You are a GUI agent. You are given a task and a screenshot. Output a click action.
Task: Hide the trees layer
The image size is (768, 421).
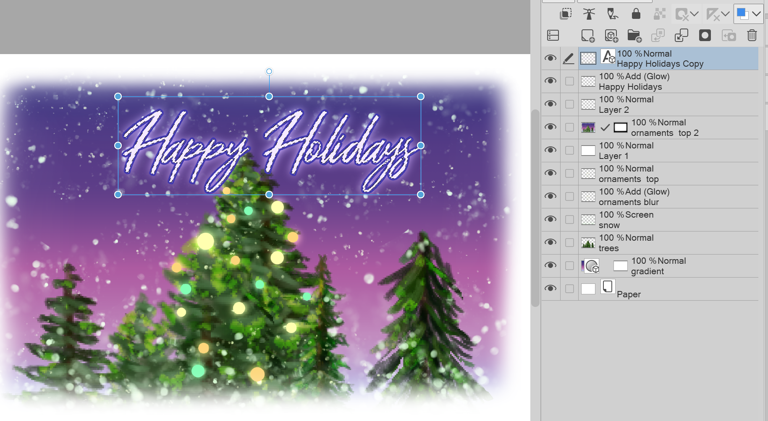tap(550, 242)
